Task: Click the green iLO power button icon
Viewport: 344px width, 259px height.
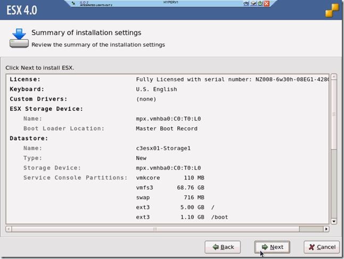Action: coord(260,3)
